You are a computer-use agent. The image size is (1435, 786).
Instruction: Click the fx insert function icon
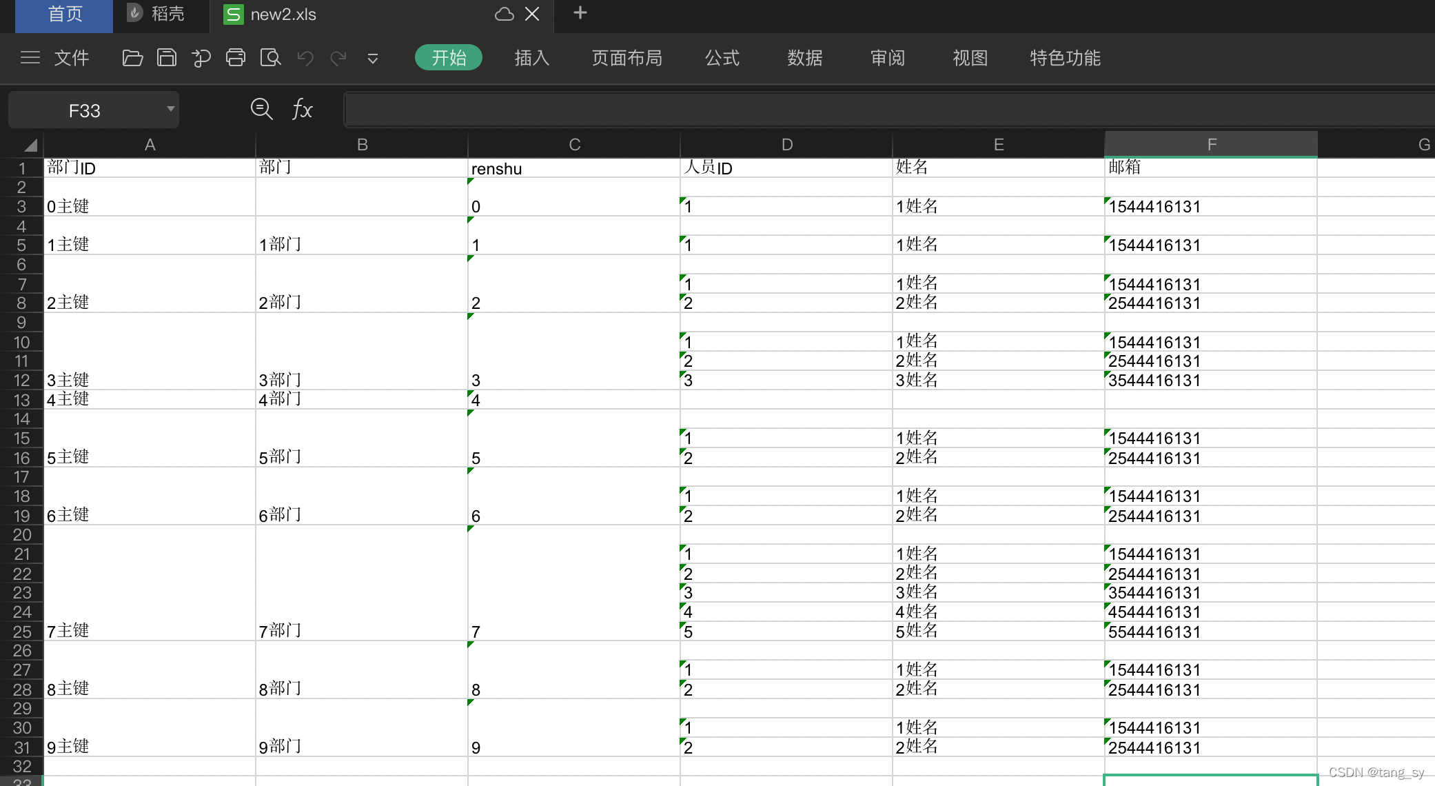(302, 109)
